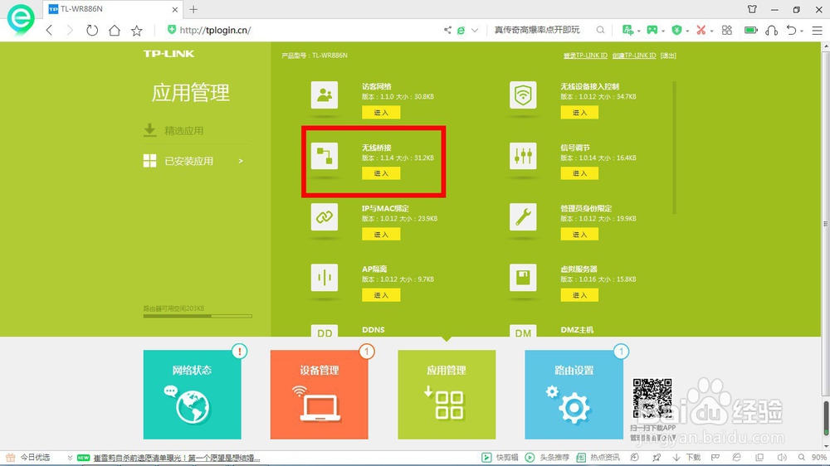This screenshot has height=466, width=830.
Task: Click 进入 under 信号调节
Action: (x=579, y=173)
